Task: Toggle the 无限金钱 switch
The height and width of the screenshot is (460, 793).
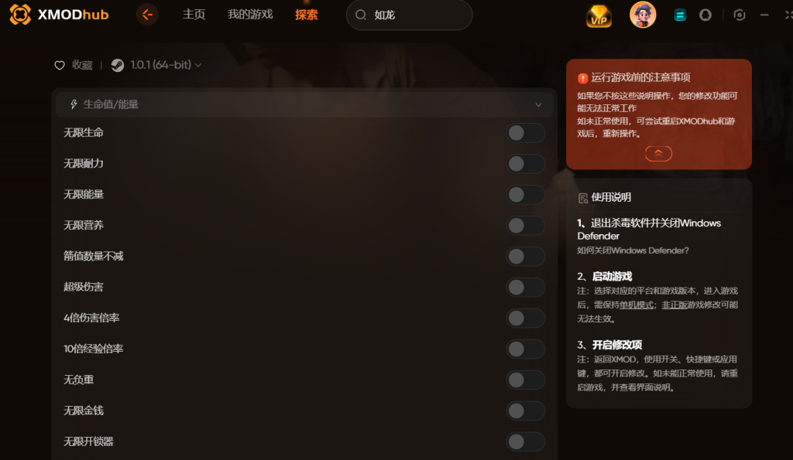Action: click(x=526, y=411)
